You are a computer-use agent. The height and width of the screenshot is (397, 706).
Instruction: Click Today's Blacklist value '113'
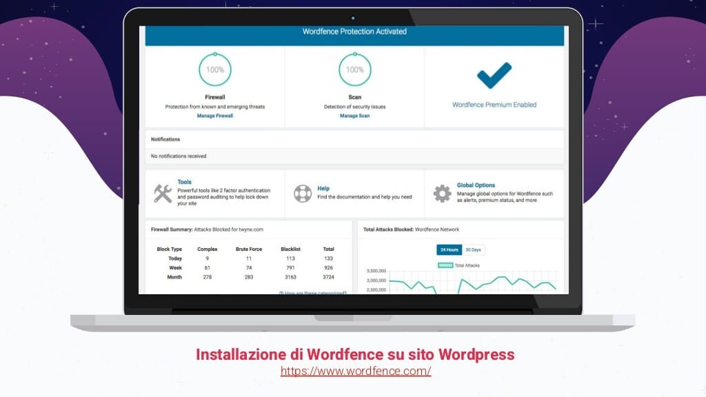(290, 258)
